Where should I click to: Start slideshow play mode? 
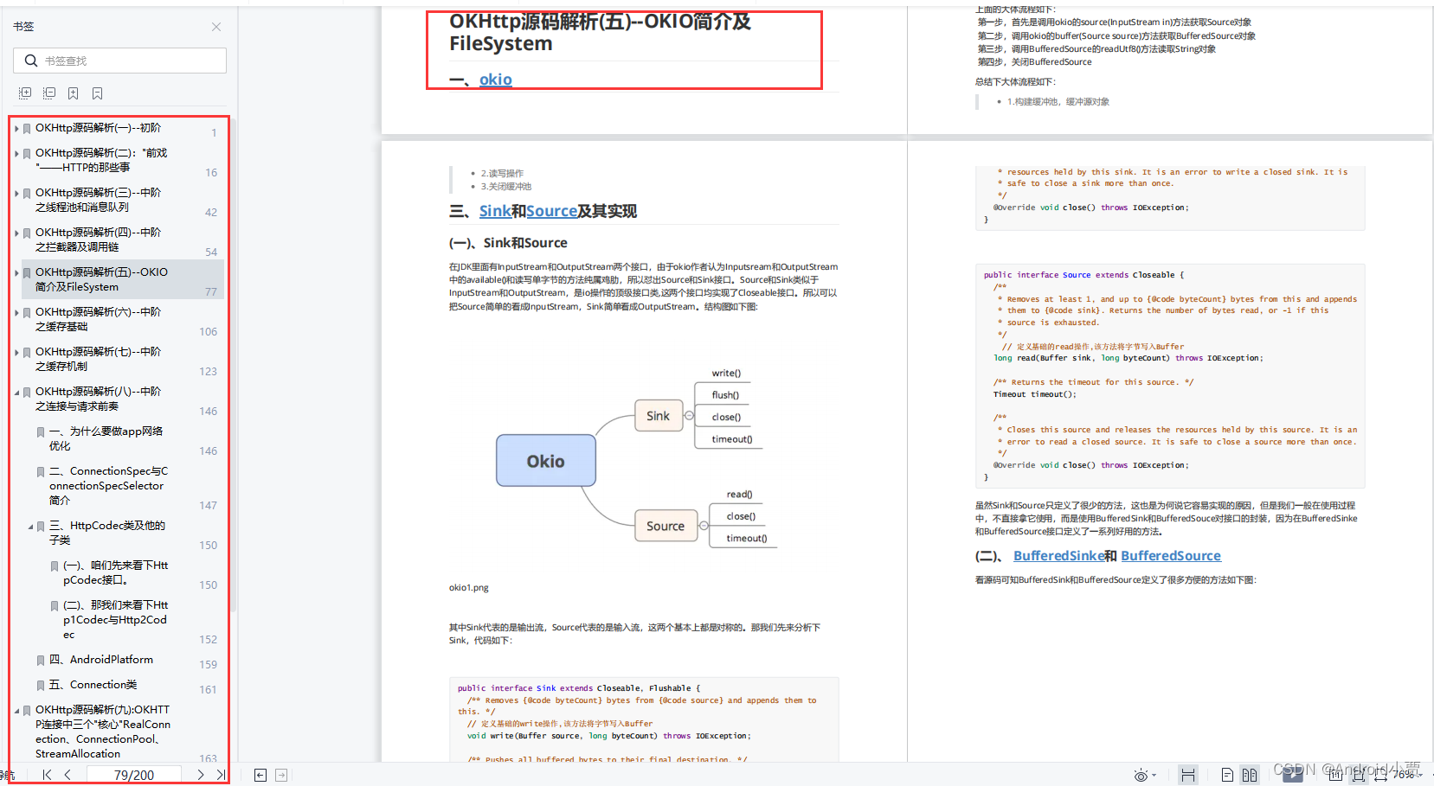pos(1293,775)
